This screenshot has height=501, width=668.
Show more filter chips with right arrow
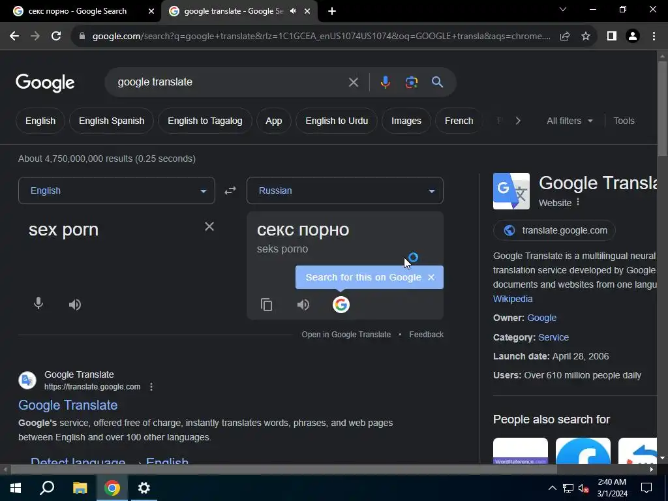[x=518, y=121]
